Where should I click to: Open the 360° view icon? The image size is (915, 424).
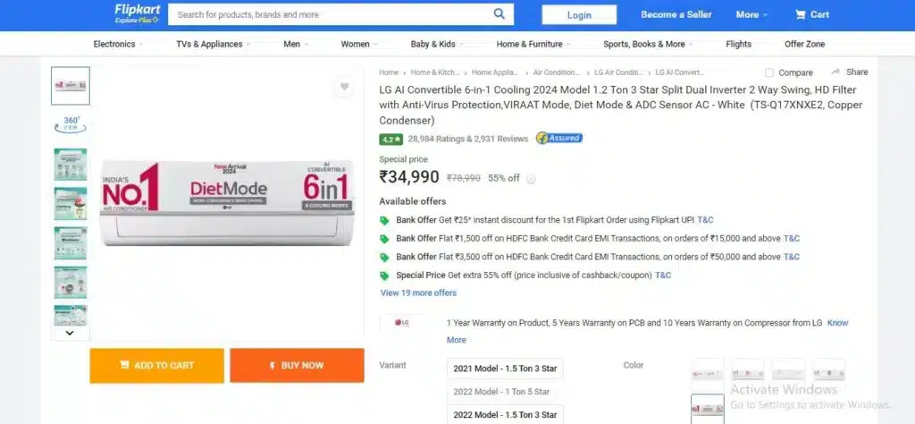point(71,124)
